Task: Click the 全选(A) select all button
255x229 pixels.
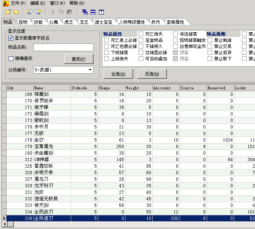Action: click(118, 74)
